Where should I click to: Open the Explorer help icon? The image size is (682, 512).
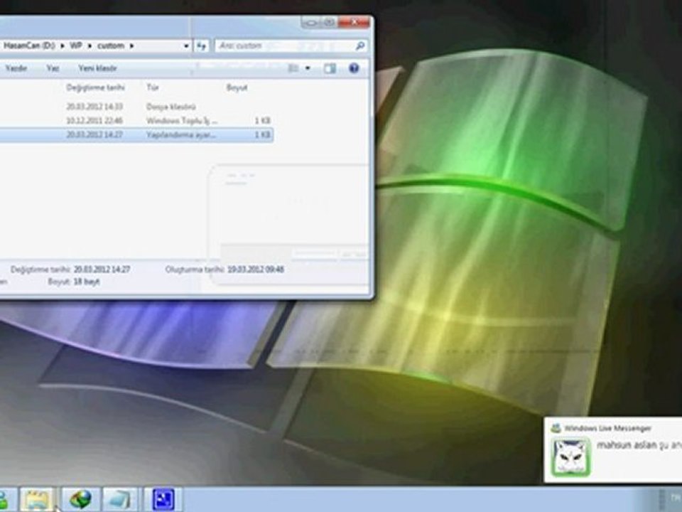pos(354,68)
